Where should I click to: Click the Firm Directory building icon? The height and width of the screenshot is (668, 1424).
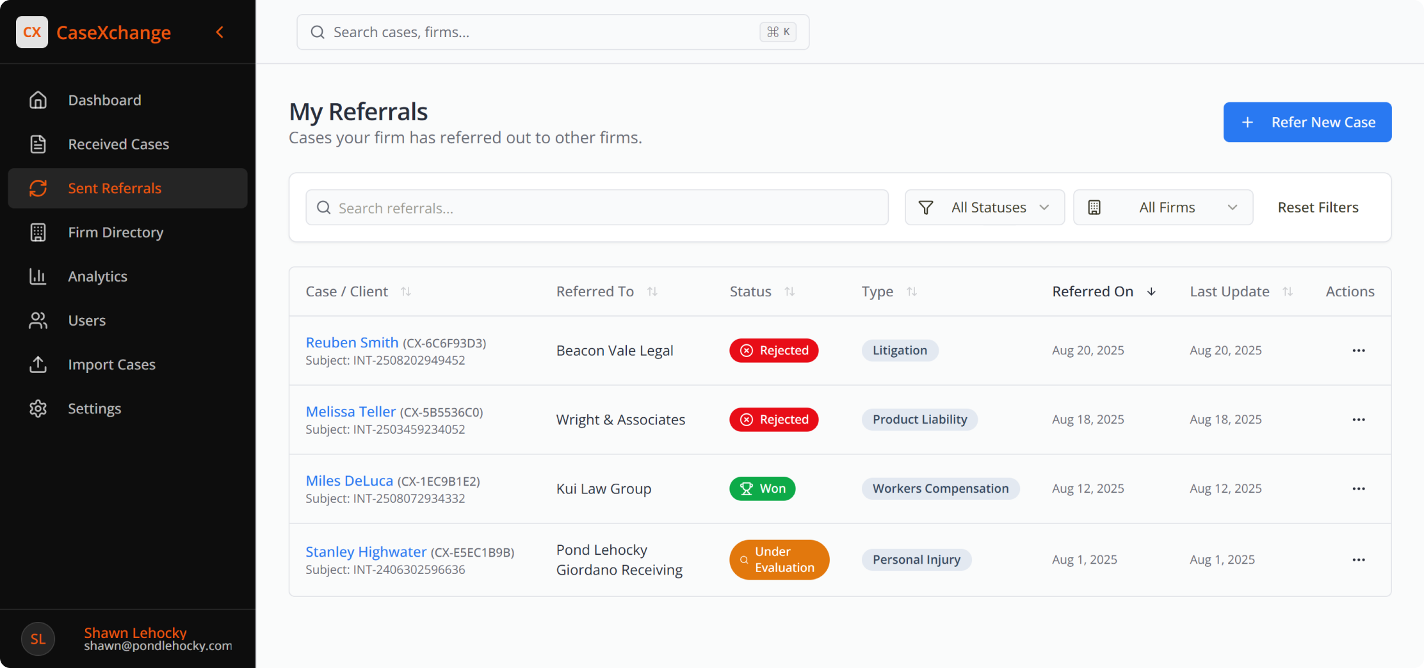[38, 232]
